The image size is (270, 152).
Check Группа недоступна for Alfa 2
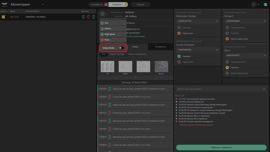pyautogui.click(x=227, y=73)
